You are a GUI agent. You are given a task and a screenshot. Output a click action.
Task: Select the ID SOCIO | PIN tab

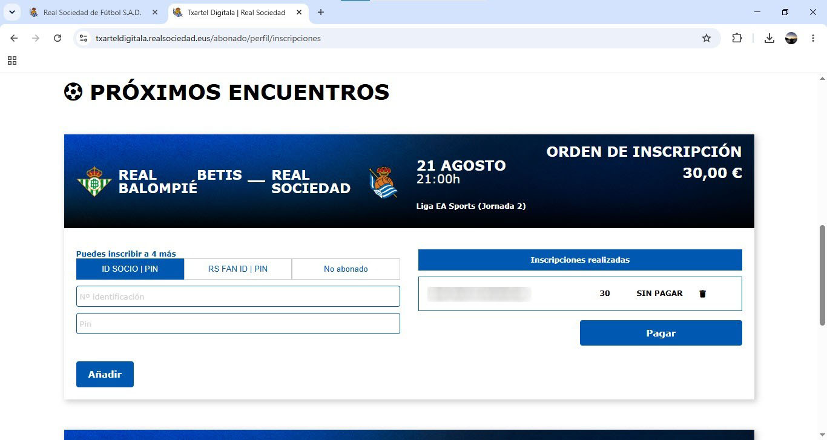pos(130,269)
